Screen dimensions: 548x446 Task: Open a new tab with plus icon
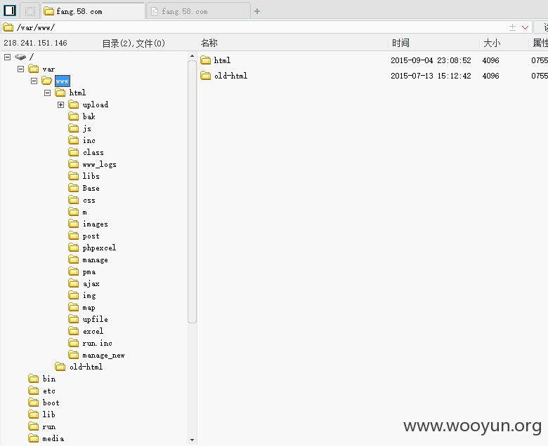[x=257, y=11]
